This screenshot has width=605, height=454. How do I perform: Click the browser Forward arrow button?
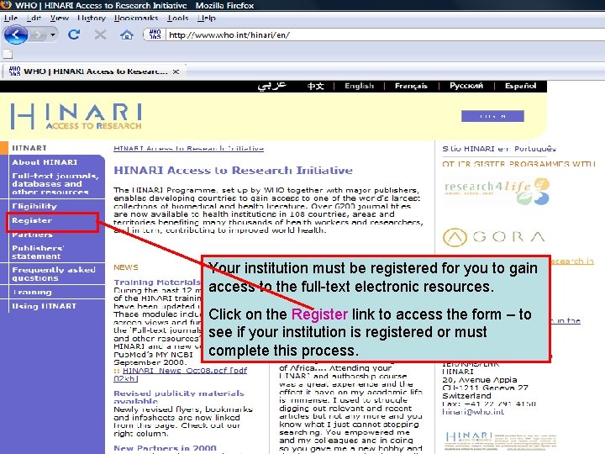click(x=38, y=35)
